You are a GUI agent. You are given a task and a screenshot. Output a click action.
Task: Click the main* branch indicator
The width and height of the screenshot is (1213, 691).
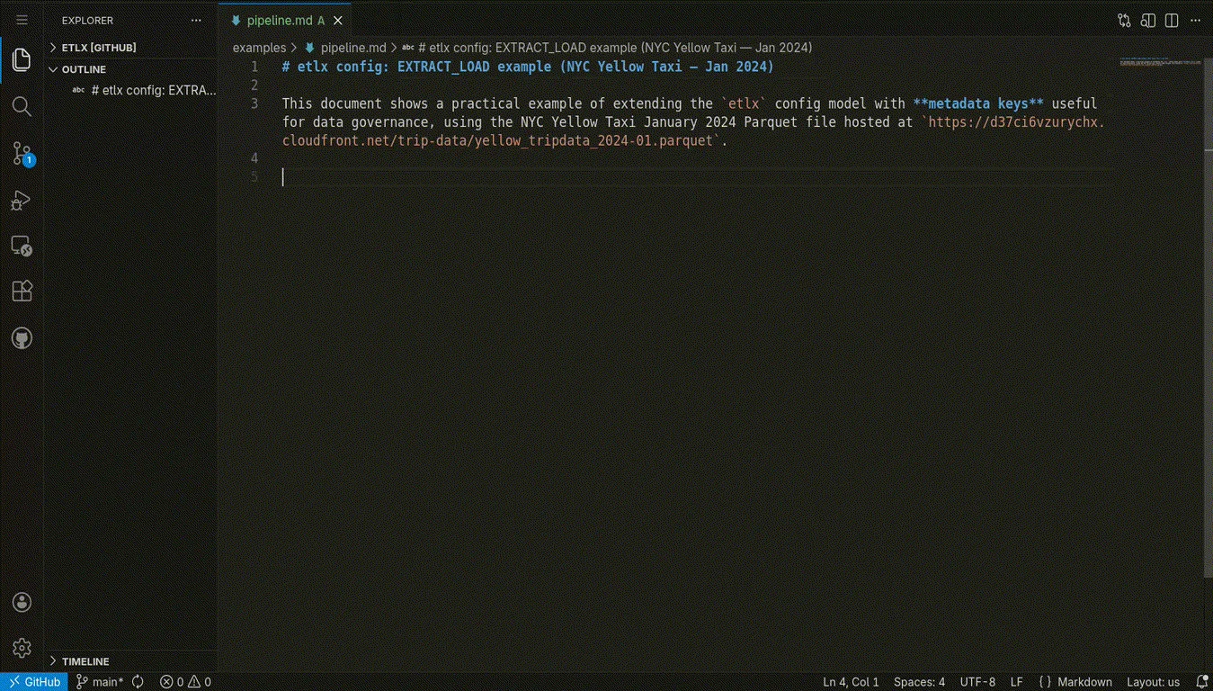(99, 681)
